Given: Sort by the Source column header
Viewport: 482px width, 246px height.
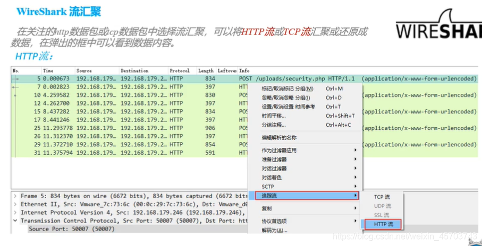Looking at the screenshot, I should click(x=97, y=71).
